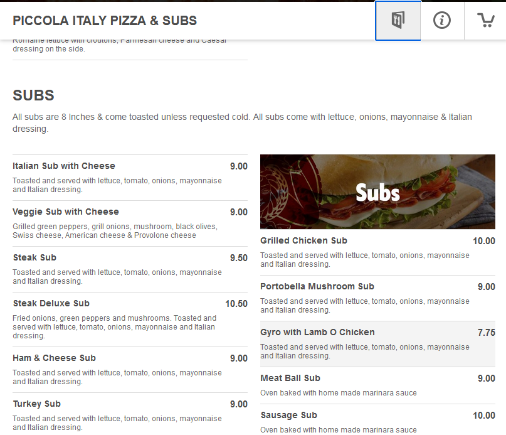Choose the Meat Ball Sub
506x435 pixels.
pyautogui.click(x=290, y=379)
